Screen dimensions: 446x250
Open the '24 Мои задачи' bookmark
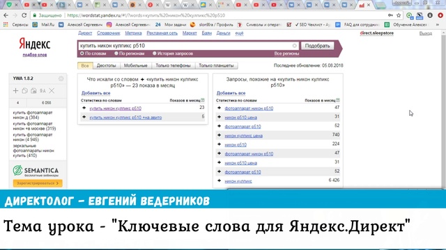tap(171, 25)
